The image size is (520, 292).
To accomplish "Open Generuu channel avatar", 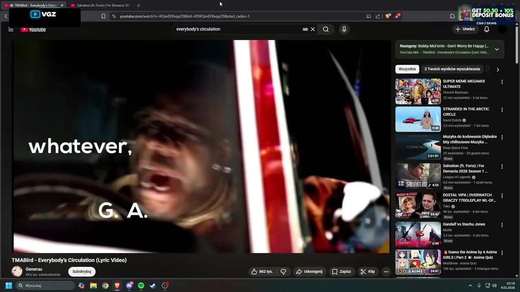I will tap(17, 272).
